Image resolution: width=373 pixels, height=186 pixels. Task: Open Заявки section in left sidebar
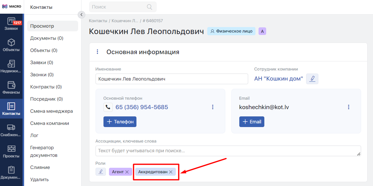[11, 24]
